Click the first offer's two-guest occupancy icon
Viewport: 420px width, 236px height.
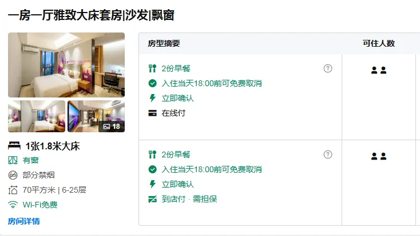click(379, 70)
